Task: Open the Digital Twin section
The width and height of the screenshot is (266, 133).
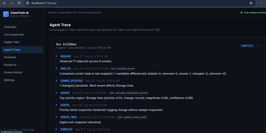Action: (x=22, y=42)
